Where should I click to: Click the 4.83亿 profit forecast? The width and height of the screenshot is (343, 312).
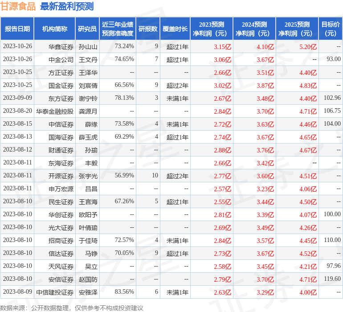tap(308, 86)
